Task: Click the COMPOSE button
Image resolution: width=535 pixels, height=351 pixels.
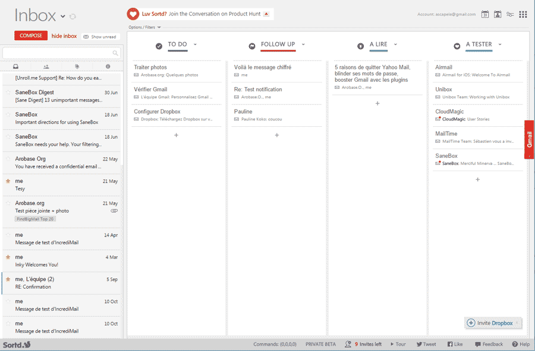Action: [31, 36]
